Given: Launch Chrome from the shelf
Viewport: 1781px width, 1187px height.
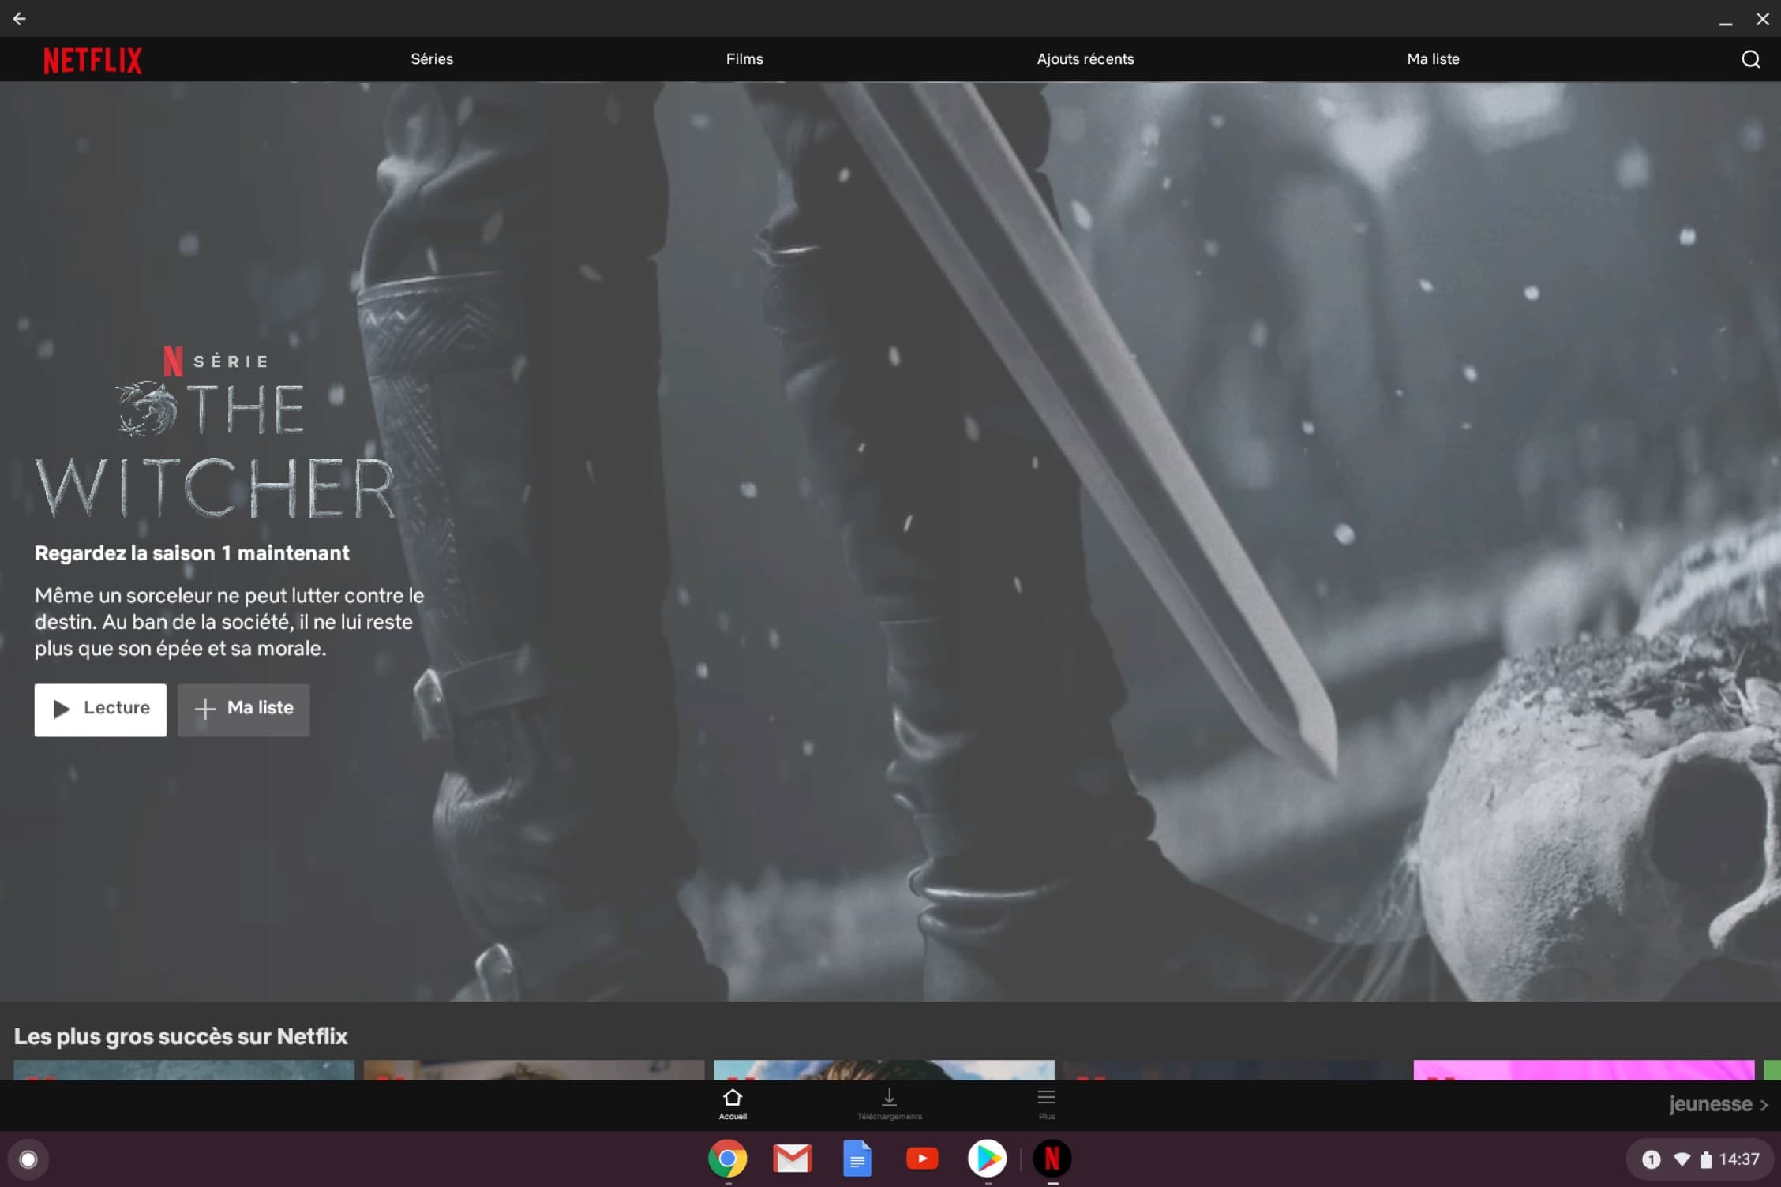Looking at the screenshot, I should click(727, 1159).
